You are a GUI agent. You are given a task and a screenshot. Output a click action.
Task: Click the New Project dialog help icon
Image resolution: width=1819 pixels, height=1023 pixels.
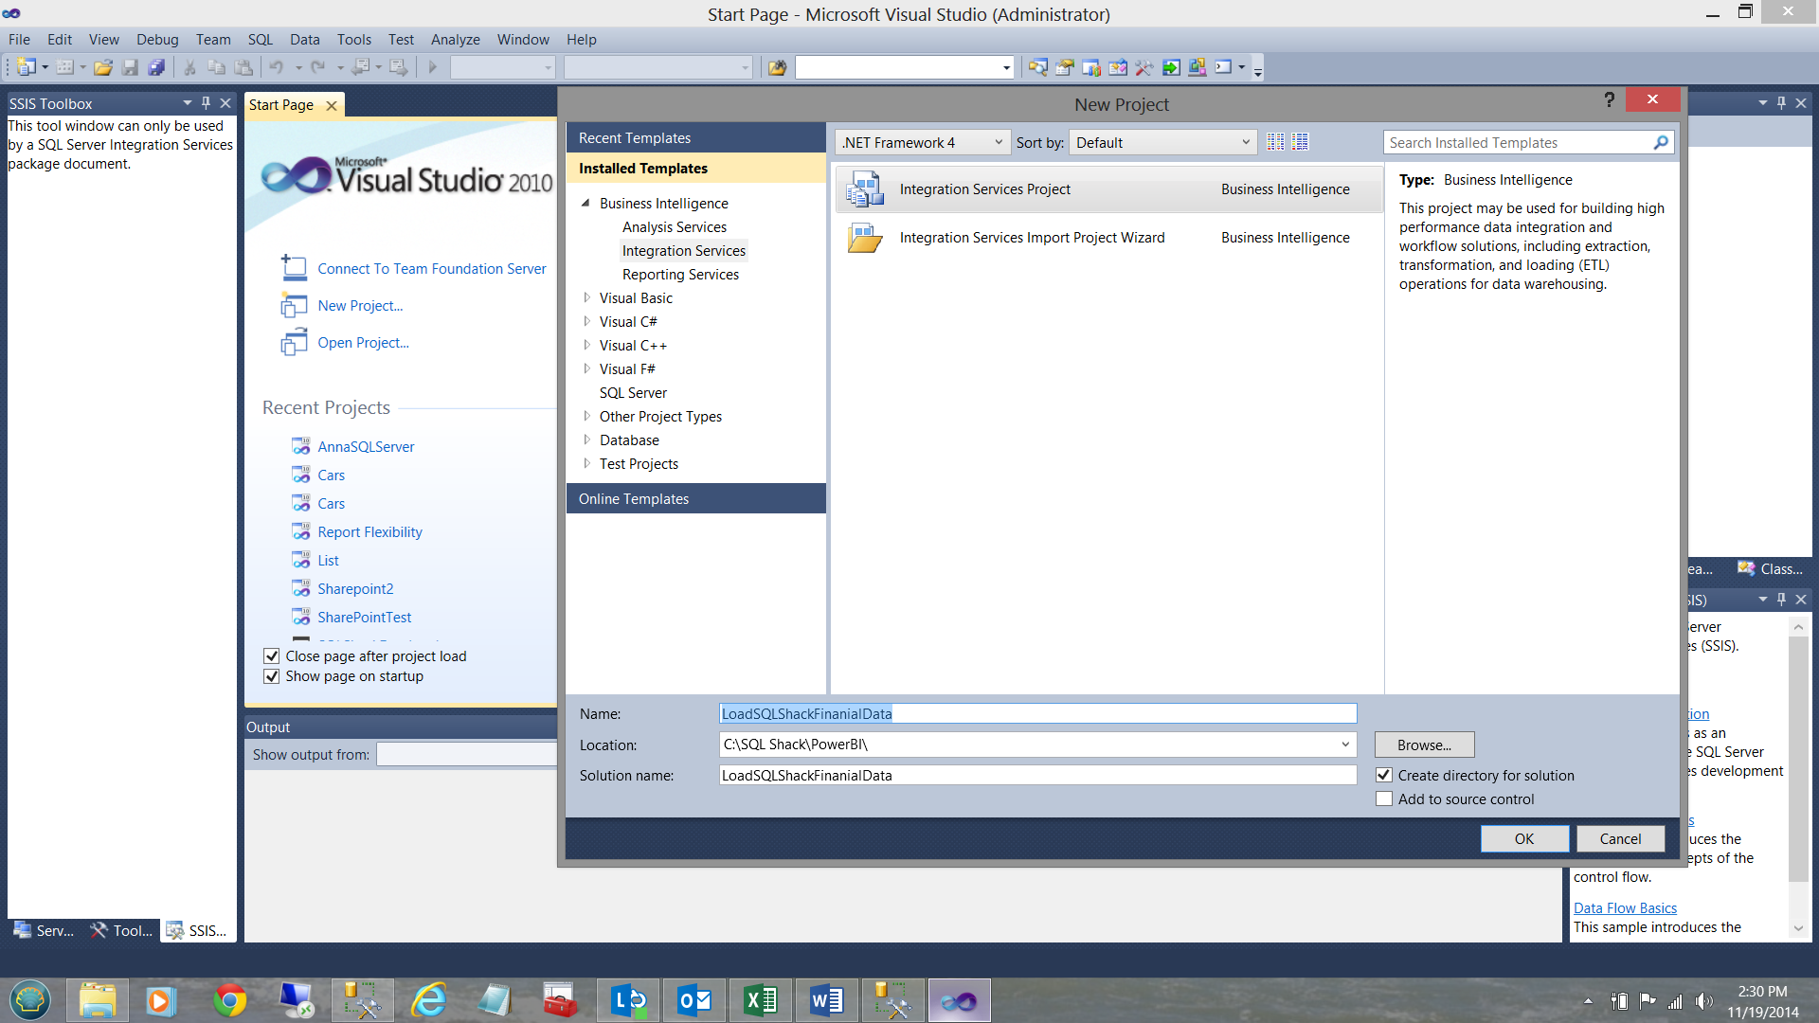coord(1609,99)
